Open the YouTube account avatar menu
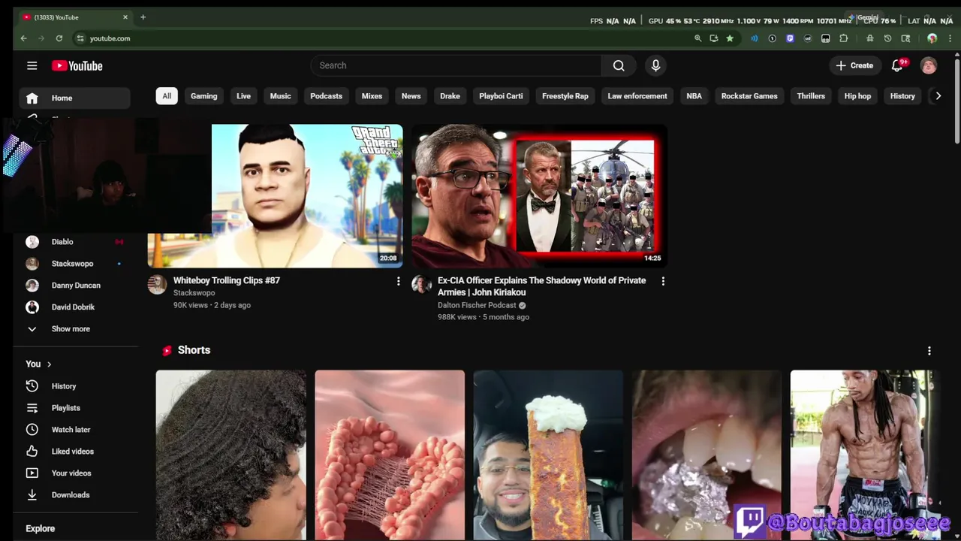Image resolution: width=961 pixels, height=541 pixels. click(x=929, y=65)
